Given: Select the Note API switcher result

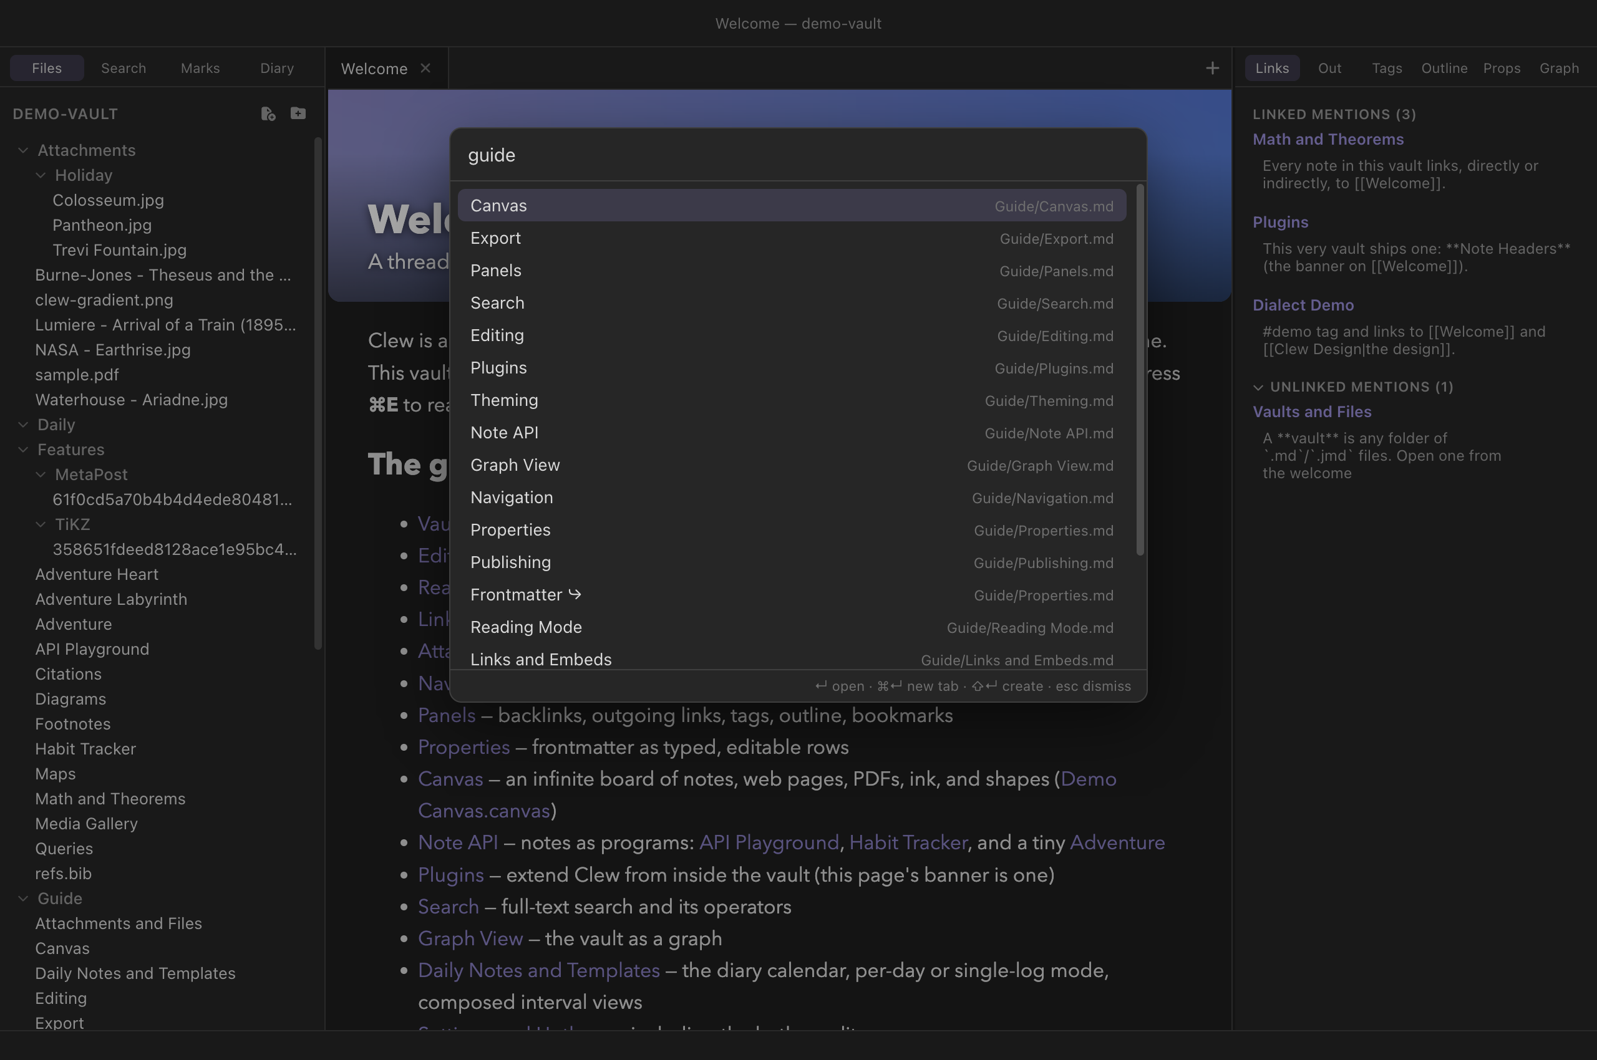Looking at the screenshot, I should pyautogui.click(x=792, y=433).
